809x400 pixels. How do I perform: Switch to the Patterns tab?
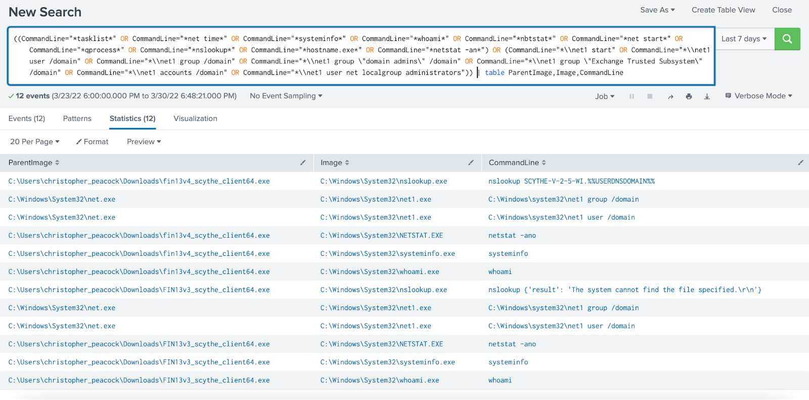pos(77,118)
